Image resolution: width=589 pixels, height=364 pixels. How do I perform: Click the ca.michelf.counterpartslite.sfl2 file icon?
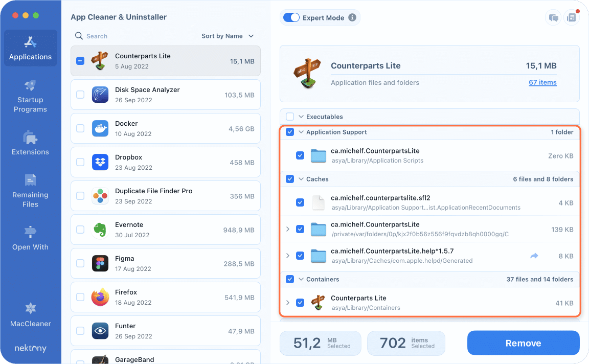click(x=319, y=202)
